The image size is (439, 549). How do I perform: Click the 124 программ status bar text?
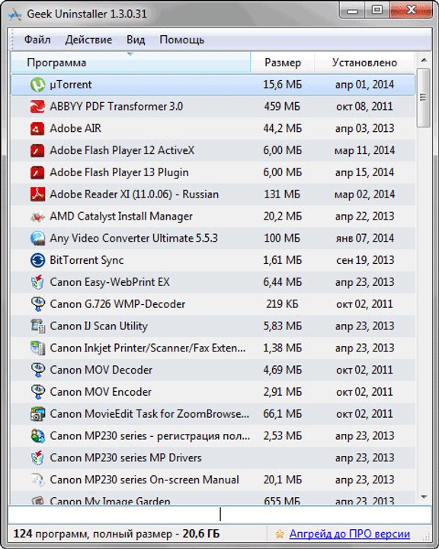tap(117, 534)
